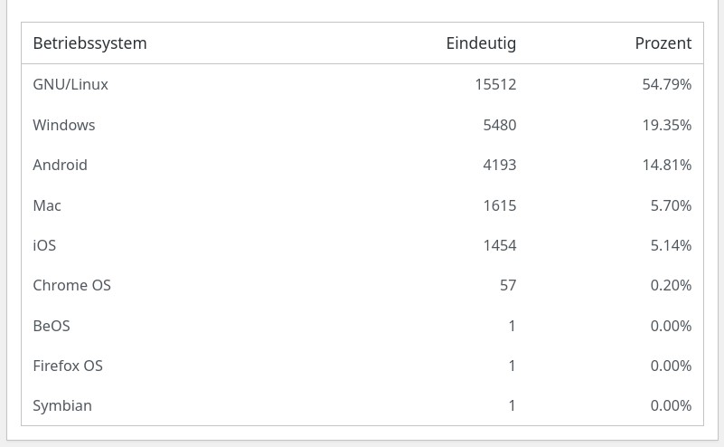Click the 0.20% Chrome OS percentage
This screenshot has width=724, height=447.
pyautogui.click(x=671, y=285)
